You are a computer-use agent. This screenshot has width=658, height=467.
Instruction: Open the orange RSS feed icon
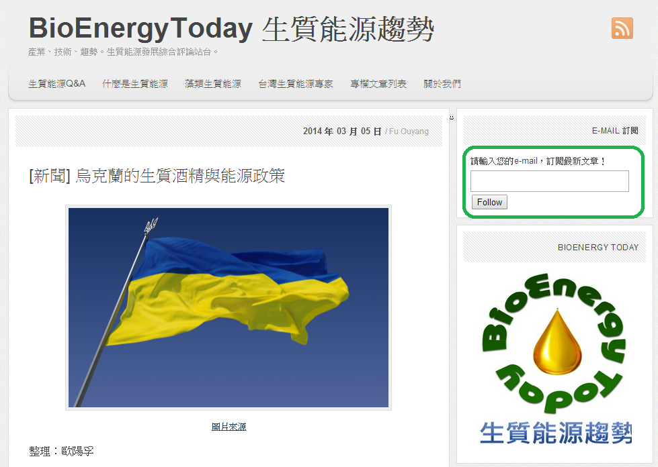pos(622,28)
